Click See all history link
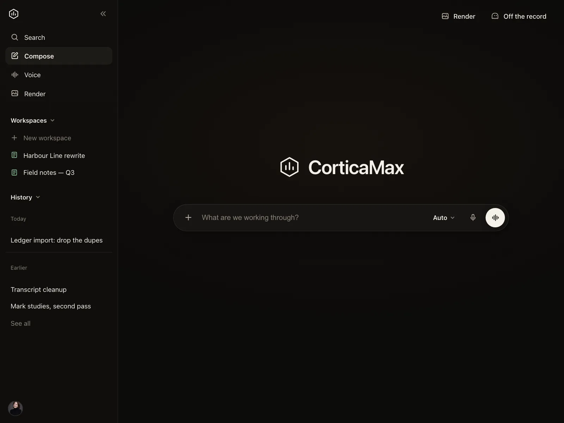The width and height of the screenshot is (564, 423). coord(20,323)
